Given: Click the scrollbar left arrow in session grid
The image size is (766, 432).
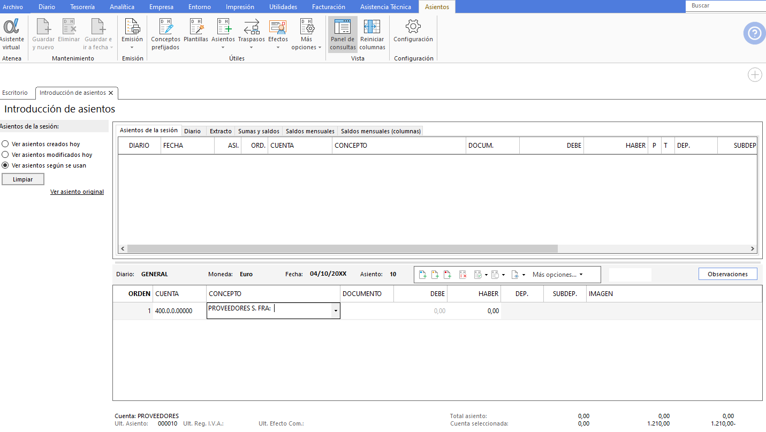Looking at the screenshot, I should tap(123, 249).
